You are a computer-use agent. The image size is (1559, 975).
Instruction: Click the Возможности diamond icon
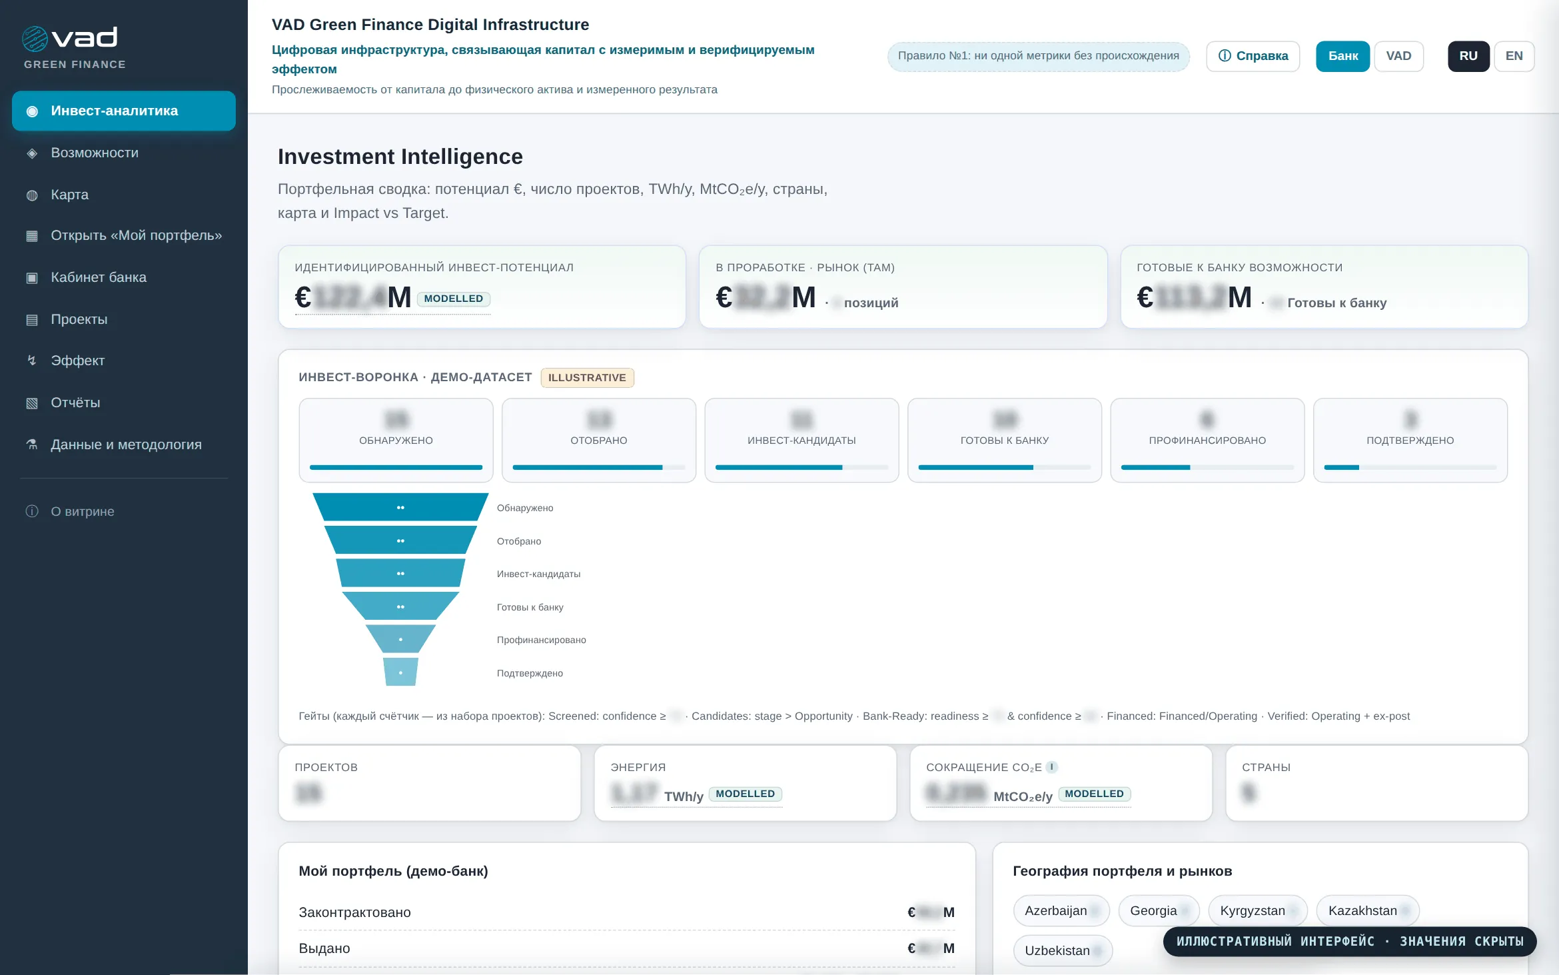pos(32,153)
